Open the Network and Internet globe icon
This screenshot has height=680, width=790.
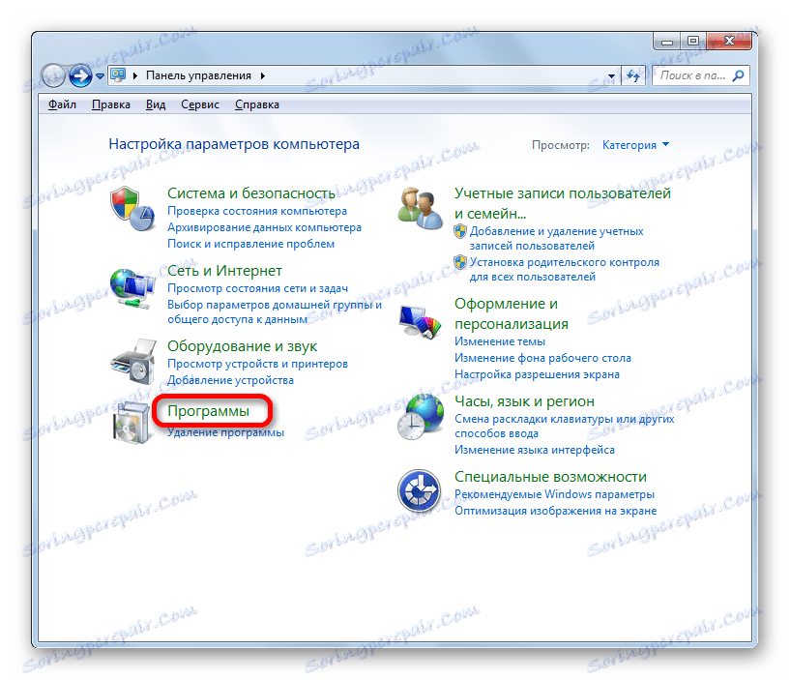(x=132, y=289)
